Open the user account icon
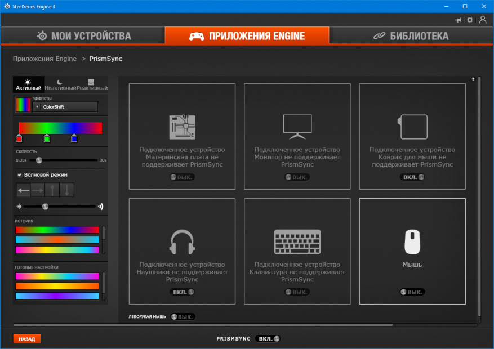 483,20
